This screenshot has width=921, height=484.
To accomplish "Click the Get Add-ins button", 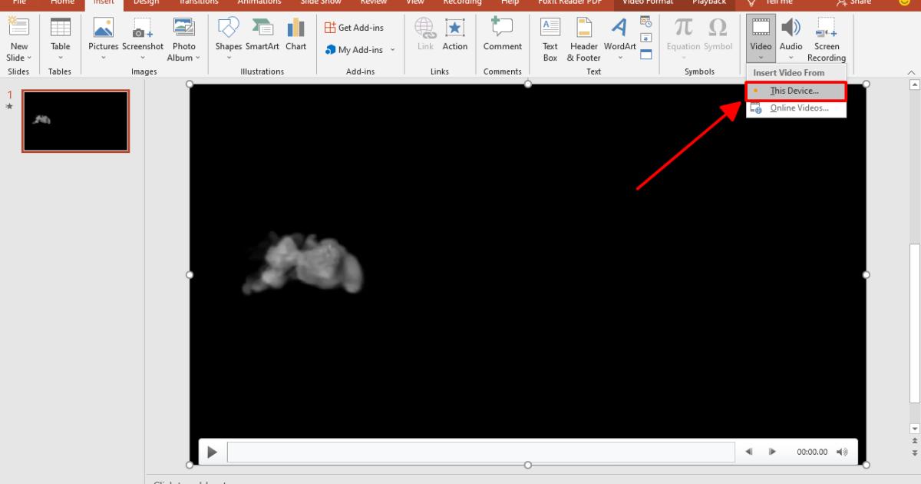I will 354,26.
